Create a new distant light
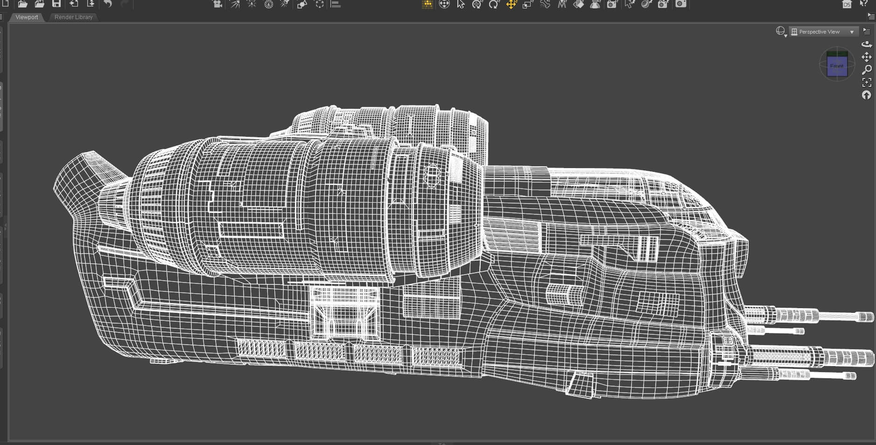The width and height of the screenshot is (876, 445). pyautogui.click(x=235, y=4)
